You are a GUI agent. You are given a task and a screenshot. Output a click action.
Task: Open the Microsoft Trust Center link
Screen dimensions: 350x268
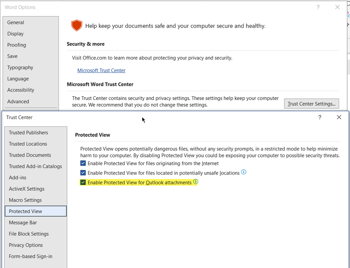(101, 70)
